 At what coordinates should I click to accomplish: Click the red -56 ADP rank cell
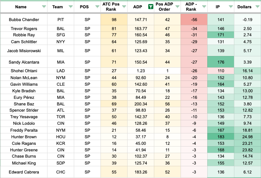[x=194, y=20]
